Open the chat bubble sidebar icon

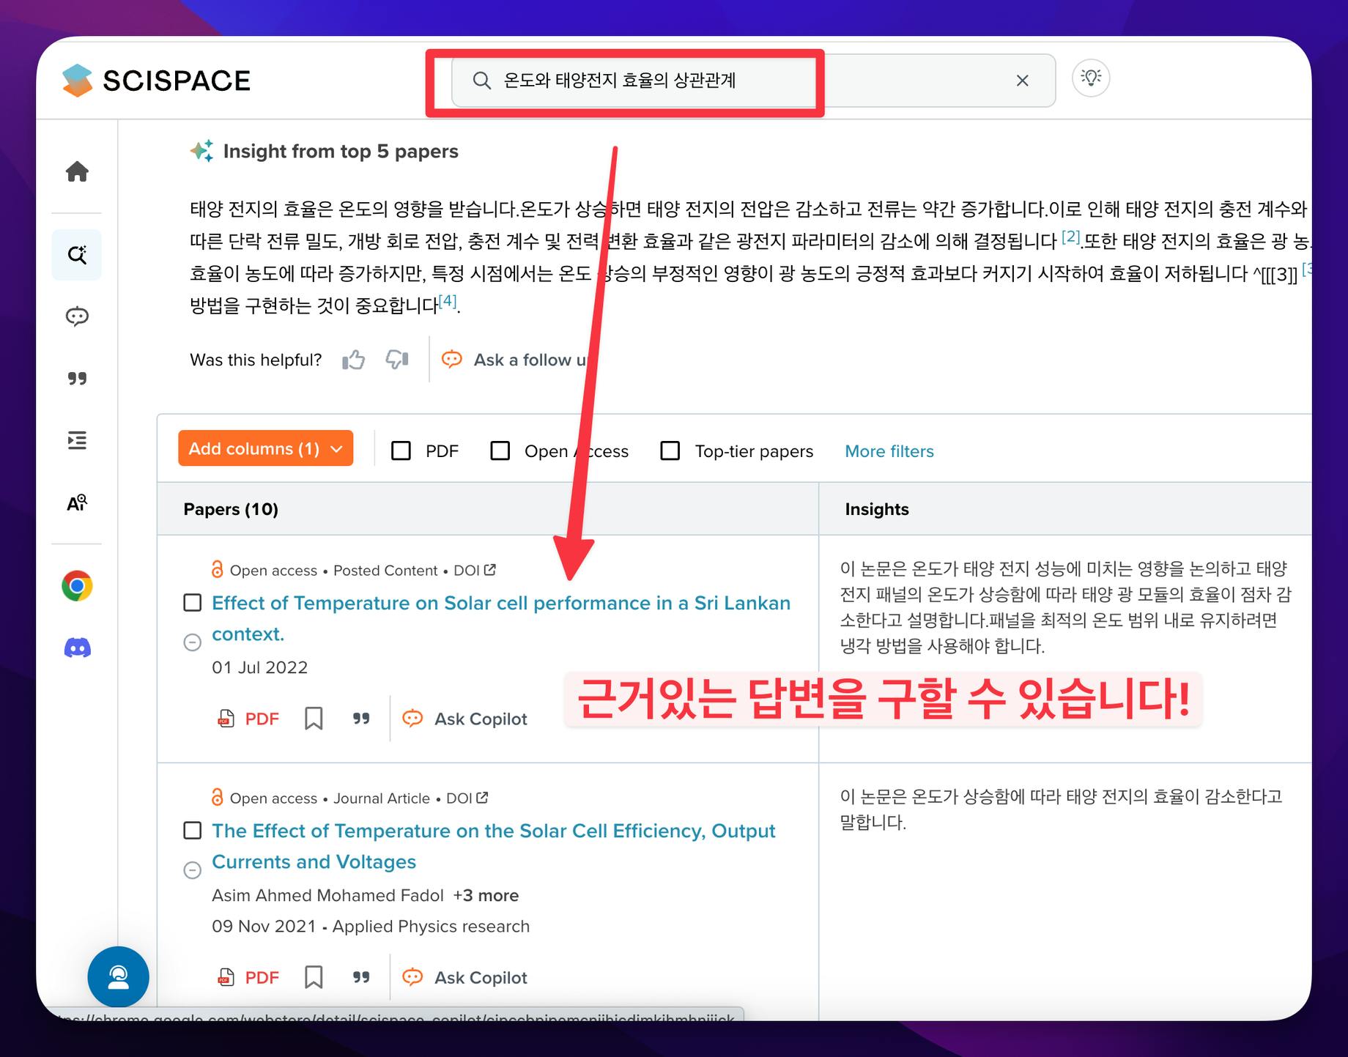(77, 316)
